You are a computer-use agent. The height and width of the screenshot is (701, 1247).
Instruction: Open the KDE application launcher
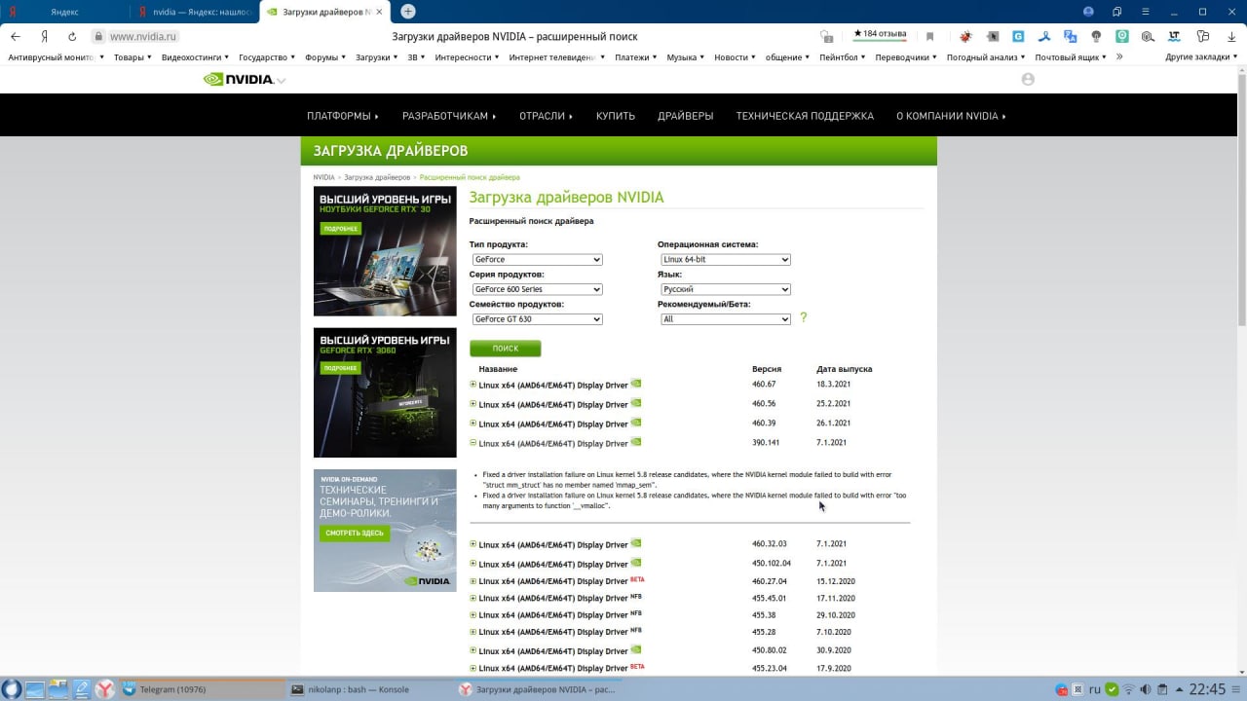[12, 689]
